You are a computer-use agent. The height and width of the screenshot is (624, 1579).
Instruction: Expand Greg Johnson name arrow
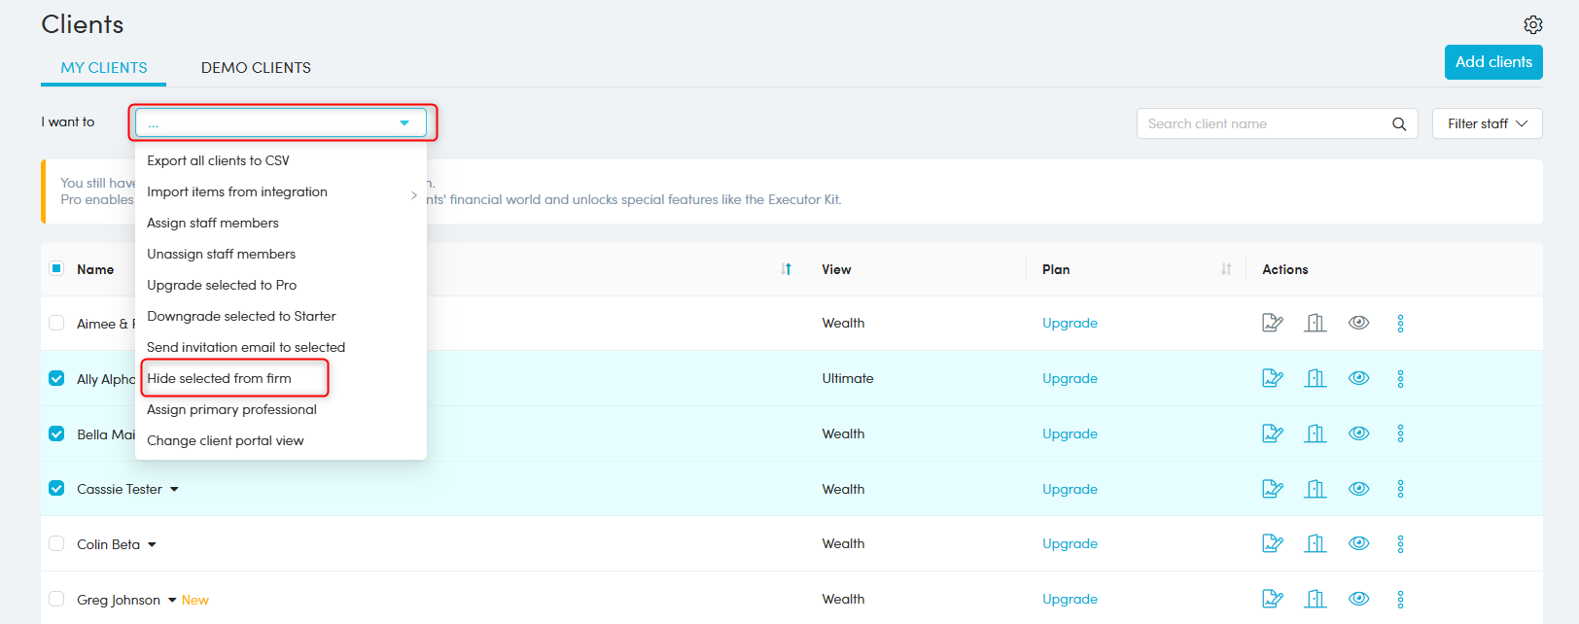[172, 600]
